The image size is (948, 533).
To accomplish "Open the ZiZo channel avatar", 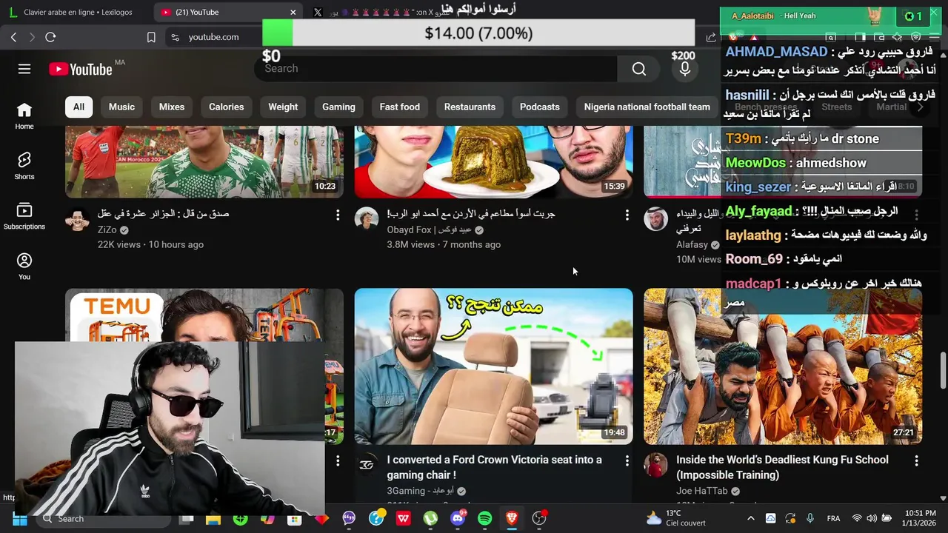I will (77, 219).
